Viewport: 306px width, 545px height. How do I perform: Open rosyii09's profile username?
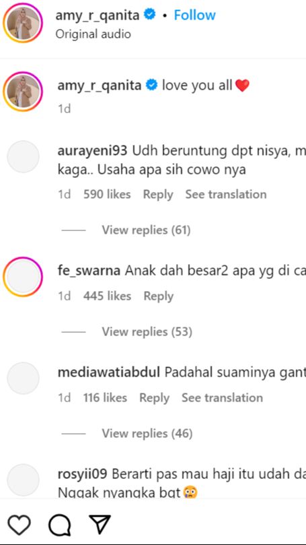click(x=83, y=474)
